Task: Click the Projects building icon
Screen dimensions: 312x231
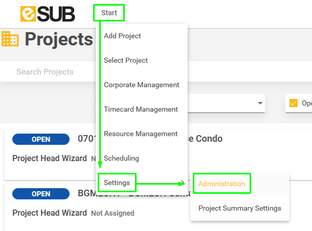Action: (x=10, y=39)
